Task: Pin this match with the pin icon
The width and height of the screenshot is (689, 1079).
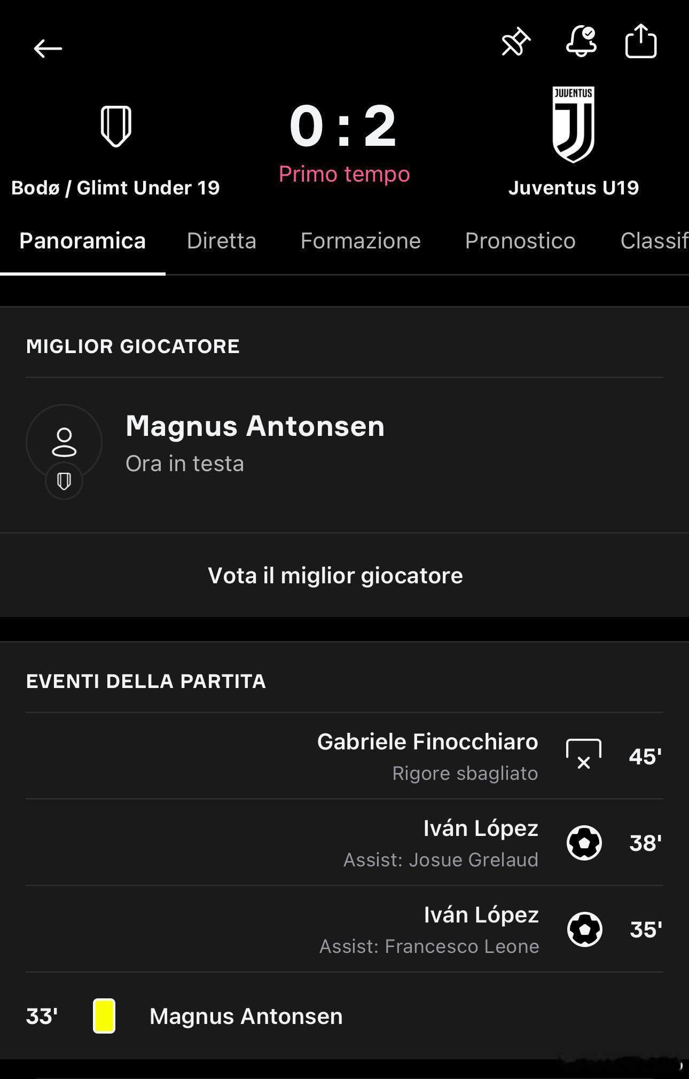Action: (x=515, y=42)
